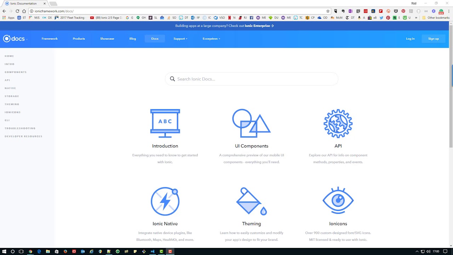The height and width of the screenshot is (255, 453).
Task: Open the Ecosystem dropdown menu
Action: (211, 39)
